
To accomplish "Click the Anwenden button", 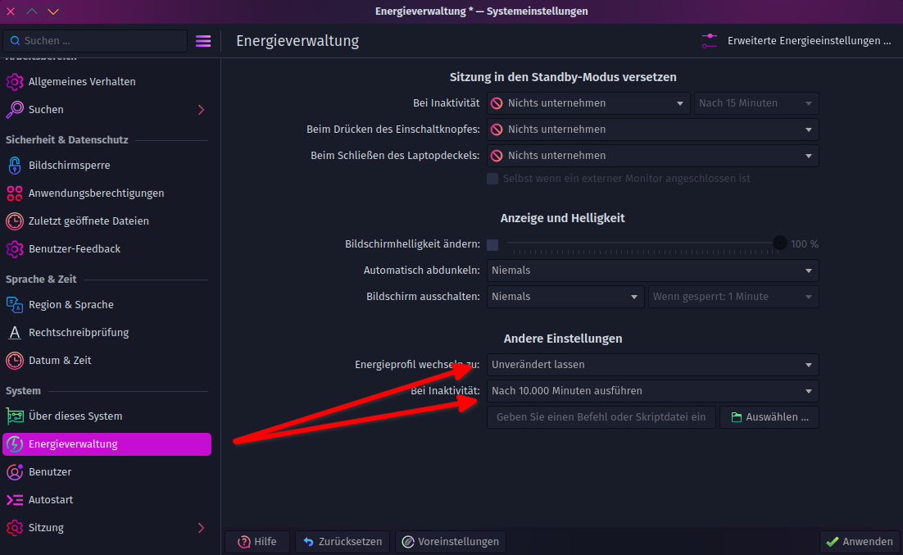I will point(860,542).
